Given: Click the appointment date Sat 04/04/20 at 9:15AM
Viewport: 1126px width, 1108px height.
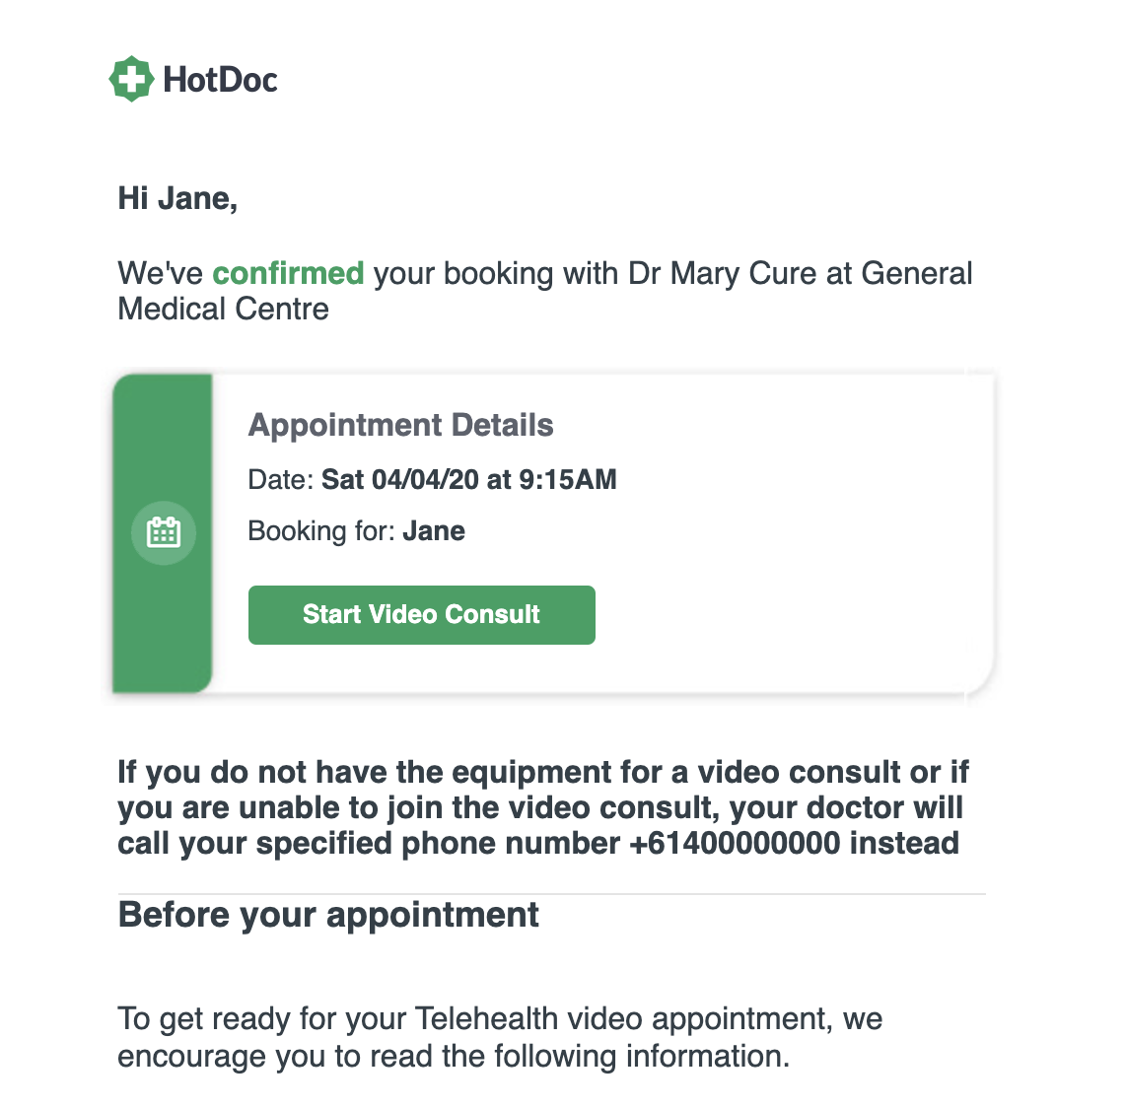Looking at the screenshot, I should (469, 480).
